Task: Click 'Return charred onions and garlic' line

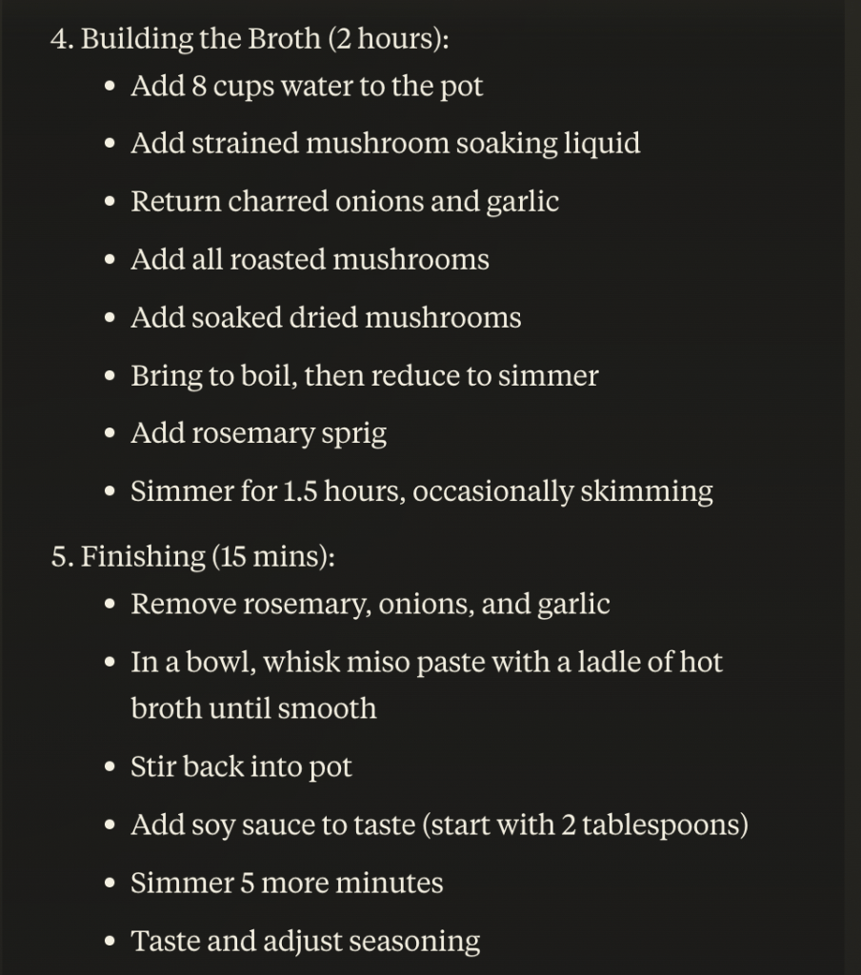Action: click(344, 202)
